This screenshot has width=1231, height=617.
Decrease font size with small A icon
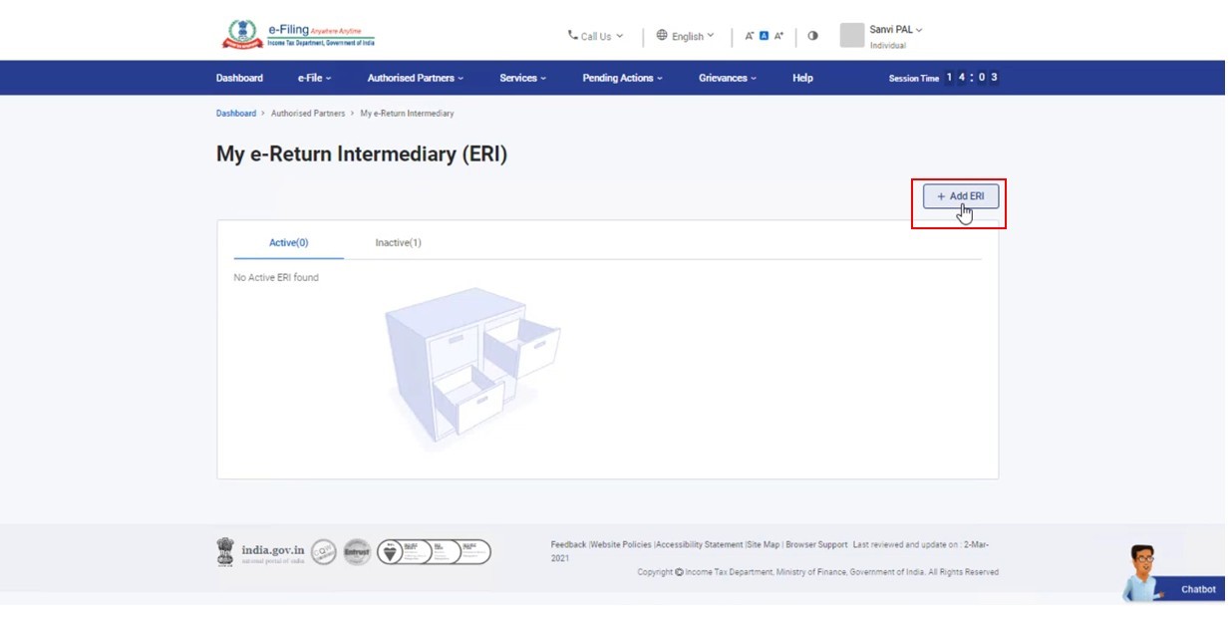tap(750, 36)
